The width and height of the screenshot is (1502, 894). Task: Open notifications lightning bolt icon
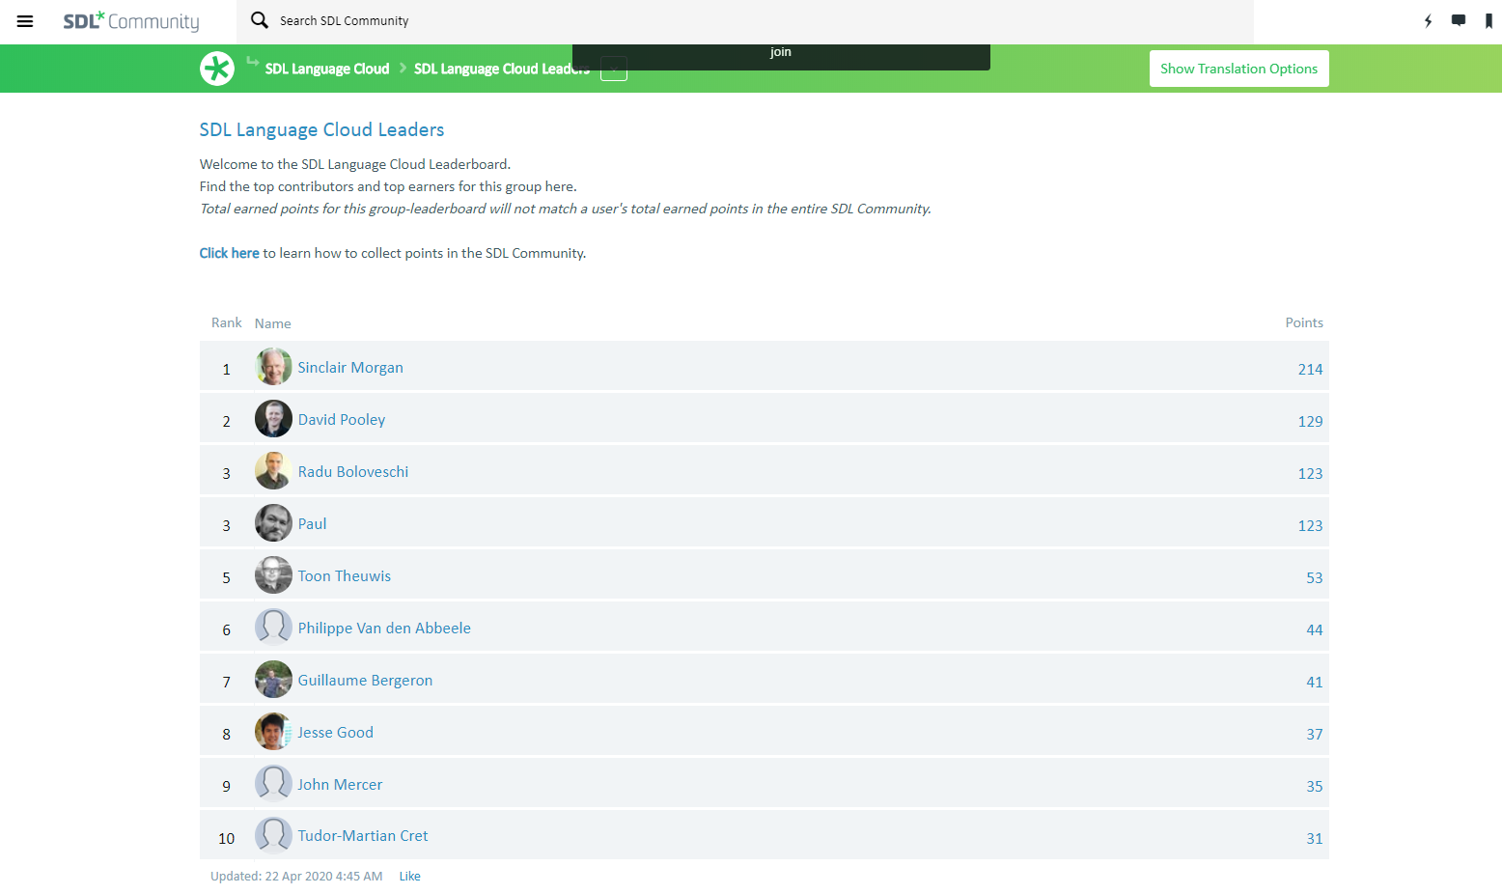(x=1428, y=21)
